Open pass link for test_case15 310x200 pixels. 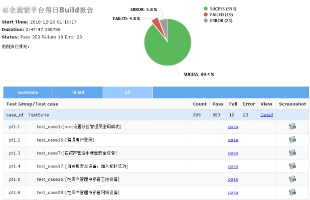[x=233, y=140]
